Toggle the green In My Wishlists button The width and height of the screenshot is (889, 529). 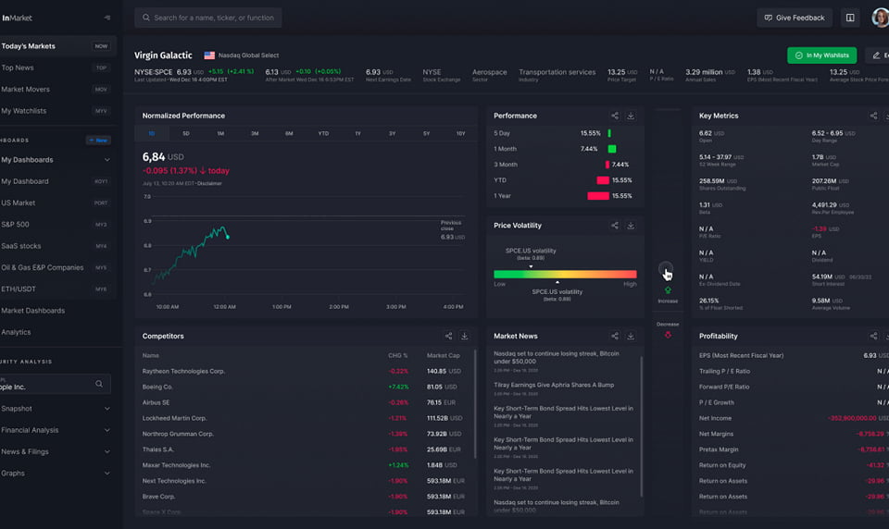click(x=821, y=55)
